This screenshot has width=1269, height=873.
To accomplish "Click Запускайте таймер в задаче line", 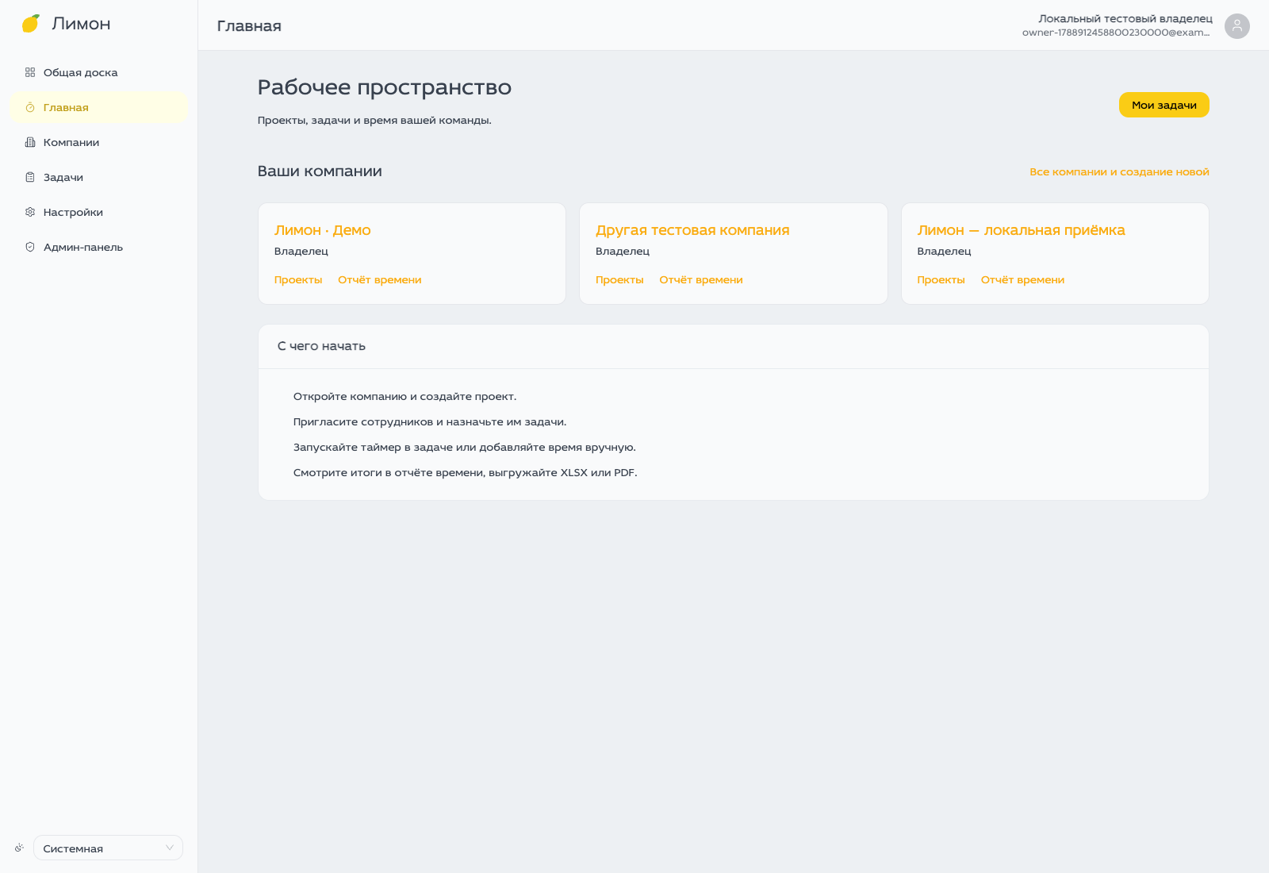I will [x=464, y=447].
